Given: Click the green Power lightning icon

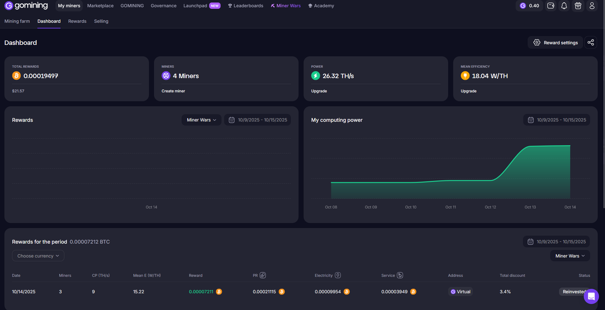Looking at the screenshot, I should 316,75.
